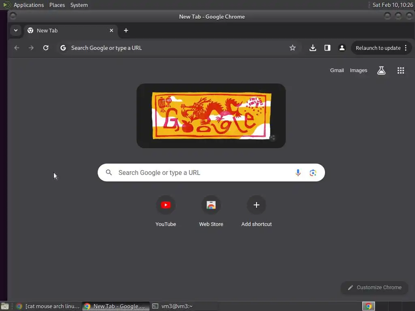Open the side panel icon
This screenshot has height=311, width=415.
pos(327,48)
